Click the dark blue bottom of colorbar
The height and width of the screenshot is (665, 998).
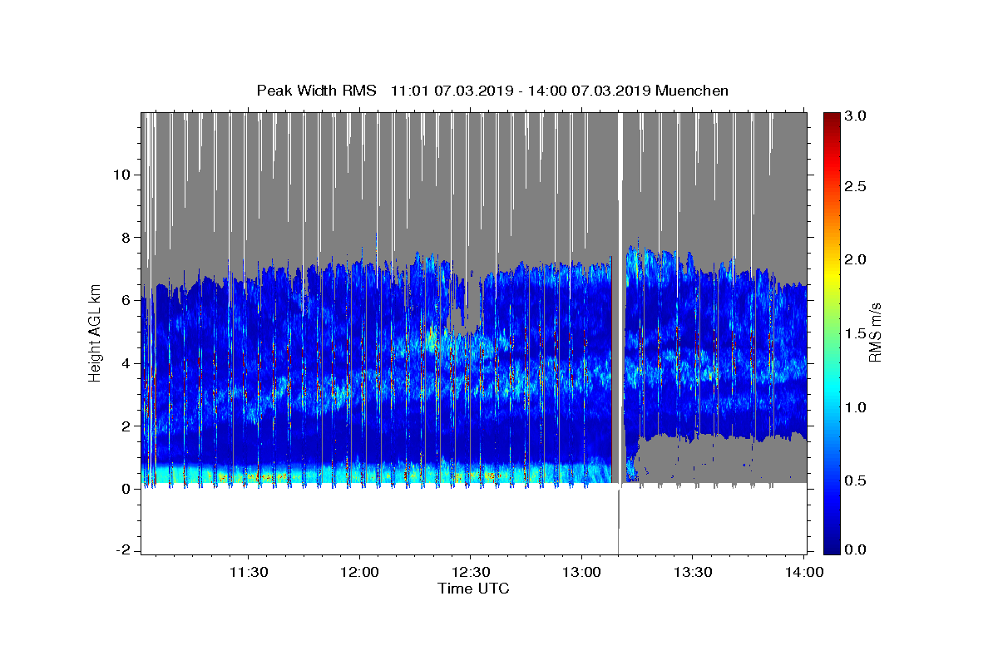pyautogui.click(x=832, y=547)
